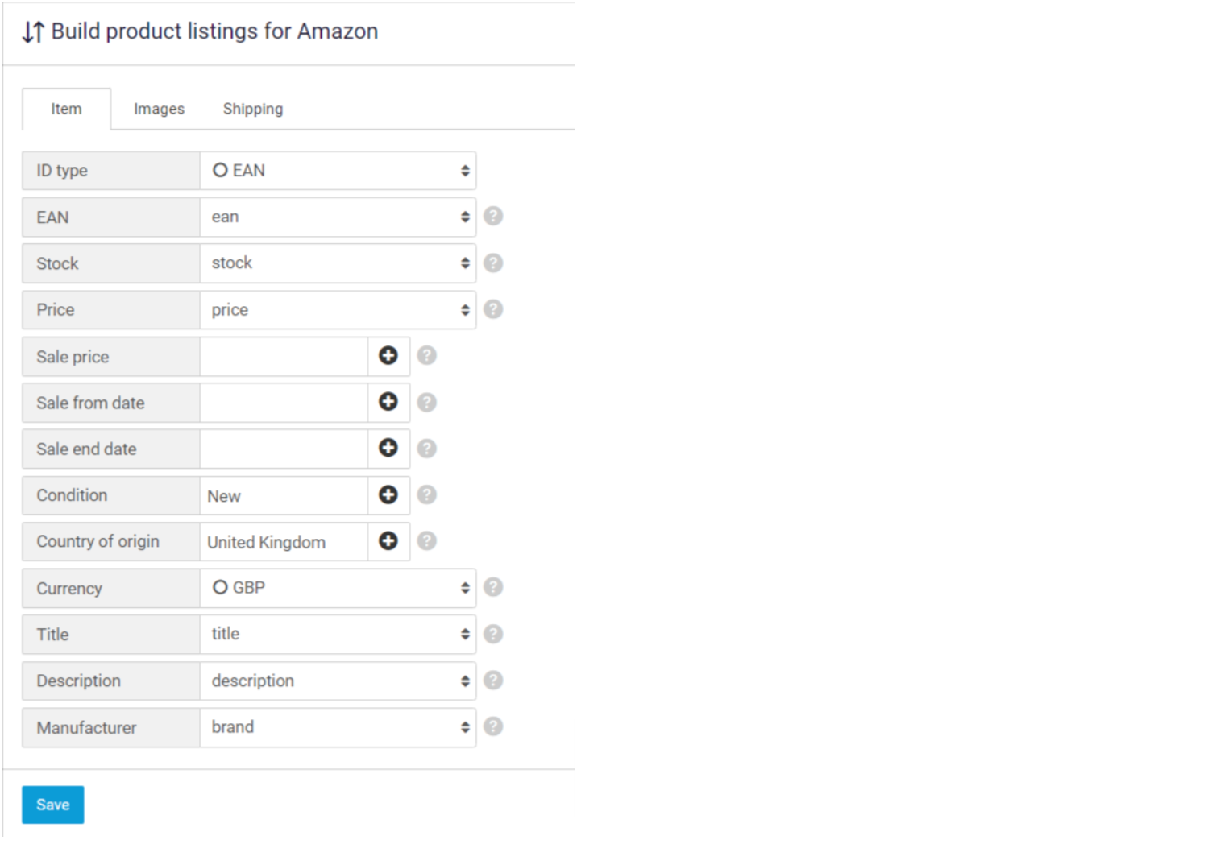Open the Shipping tab
Screen dimensions: 1212x844
pyautogui.click(x=252, y=108)
